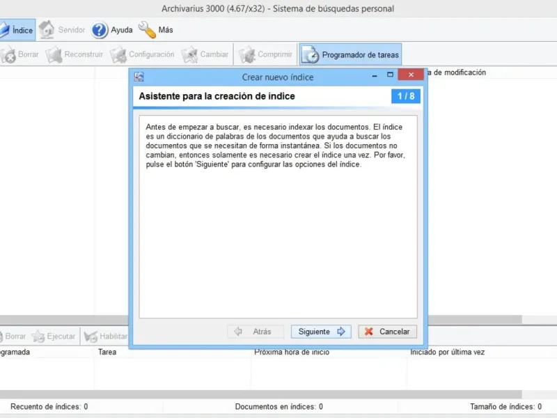Screen dimensions: 557x418
Task: Click the house icon for Servidor
Action: 47,29
